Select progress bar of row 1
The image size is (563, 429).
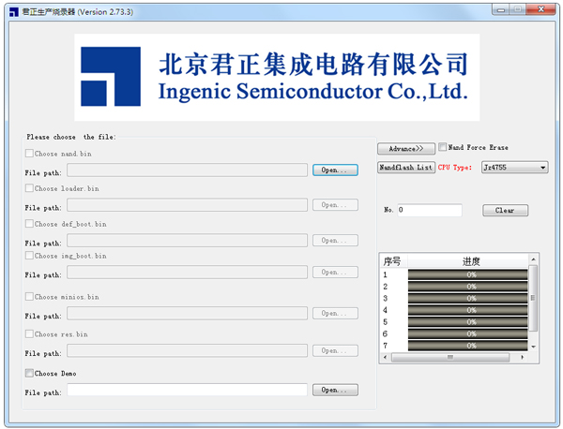click(x=468, y=274)
